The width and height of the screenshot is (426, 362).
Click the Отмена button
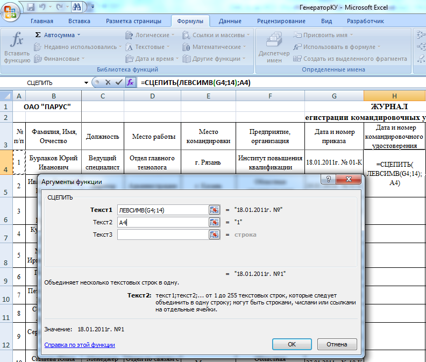(x=337, y=344)
